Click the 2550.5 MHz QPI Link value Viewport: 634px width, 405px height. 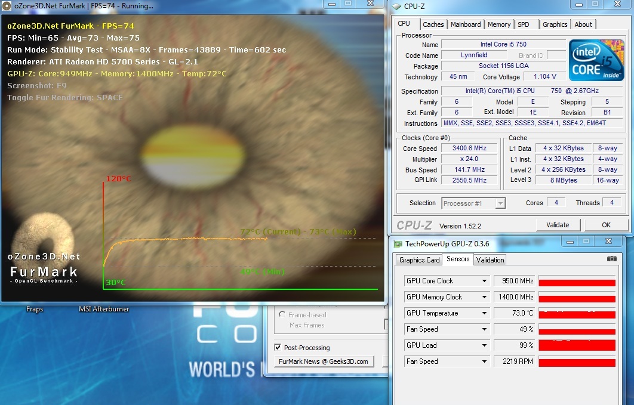click(469, 181)
